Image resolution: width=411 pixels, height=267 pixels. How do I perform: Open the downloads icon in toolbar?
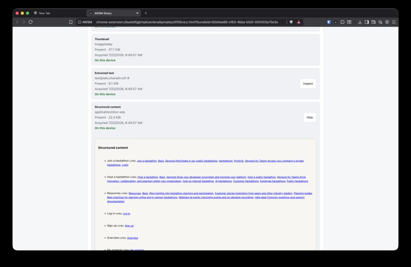point(360,22)
